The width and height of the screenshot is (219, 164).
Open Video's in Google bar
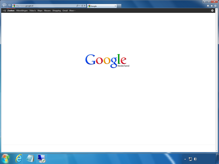point(33,11)
